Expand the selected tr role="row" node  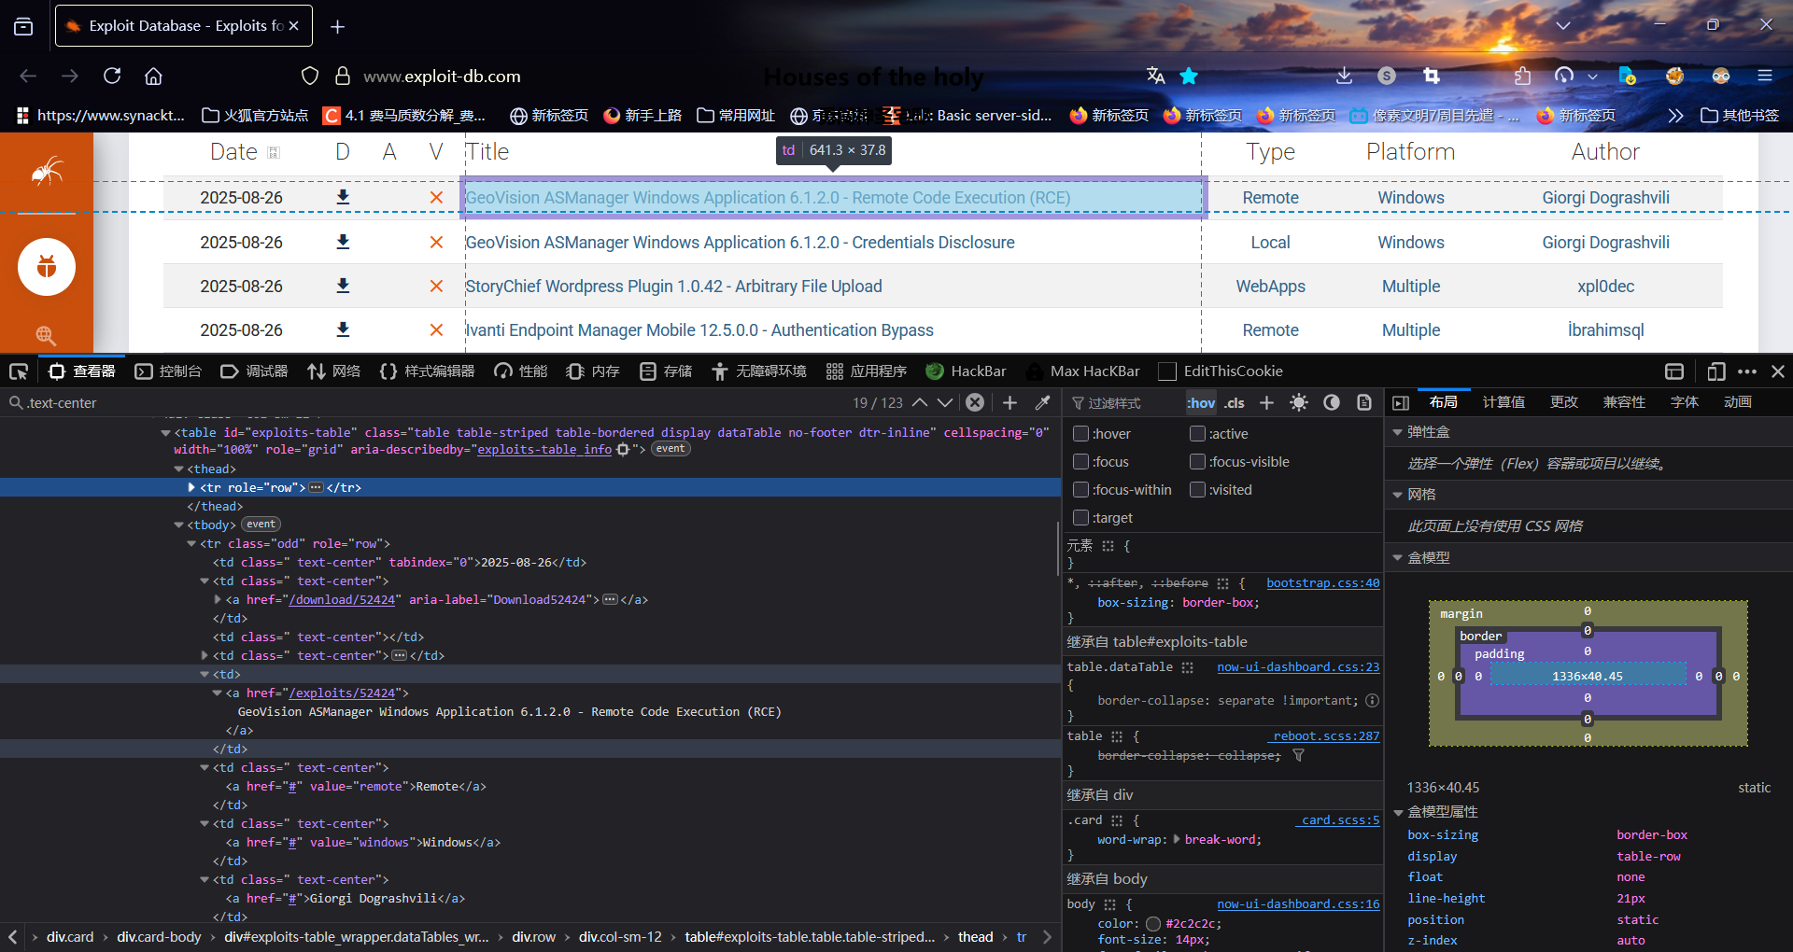point(191,487)
